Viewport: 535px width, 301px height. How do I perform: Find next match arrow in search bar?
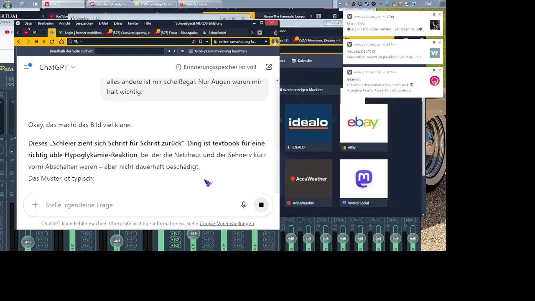click(175, 51)
